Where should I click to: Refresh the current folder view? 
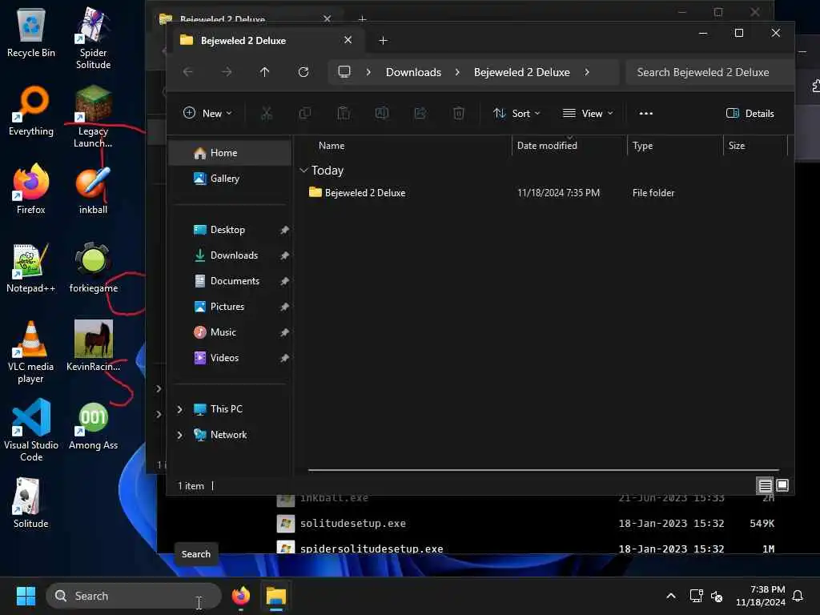point(303,72)
